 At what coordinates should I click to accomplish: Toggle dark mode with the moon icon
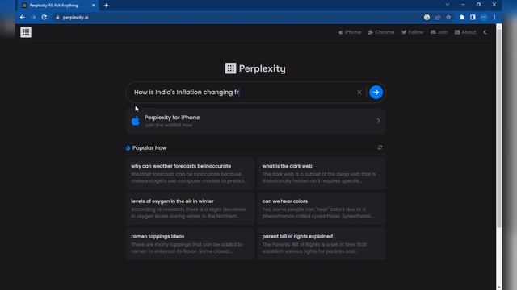coord(485,32)
